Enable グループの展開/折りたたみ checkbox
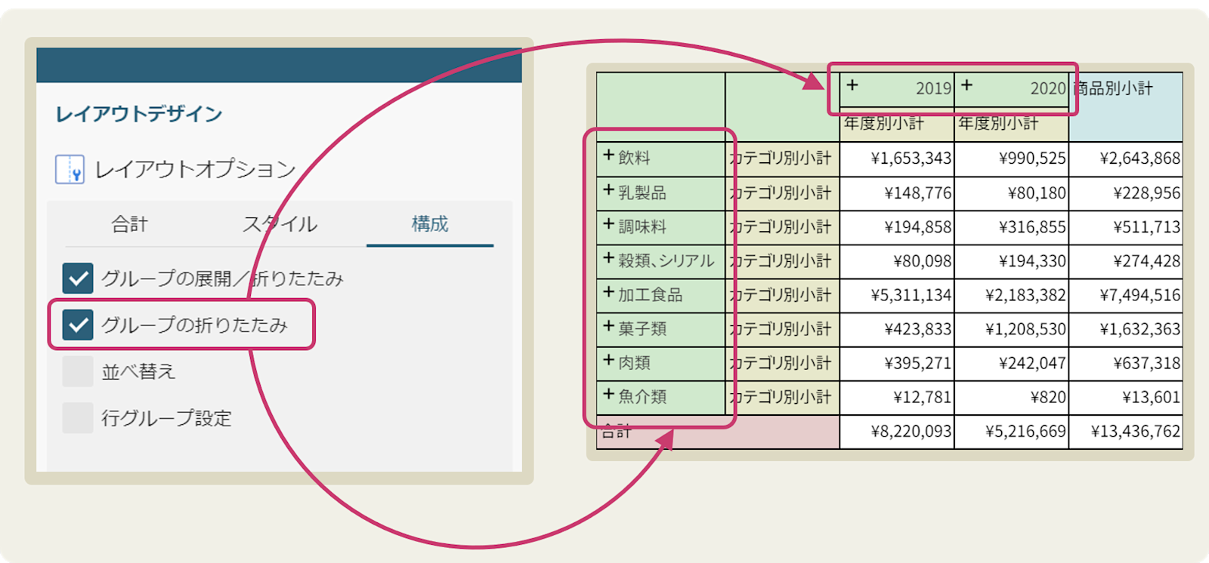This screenshot has width=1209, height=563. (x=78, y=278)
